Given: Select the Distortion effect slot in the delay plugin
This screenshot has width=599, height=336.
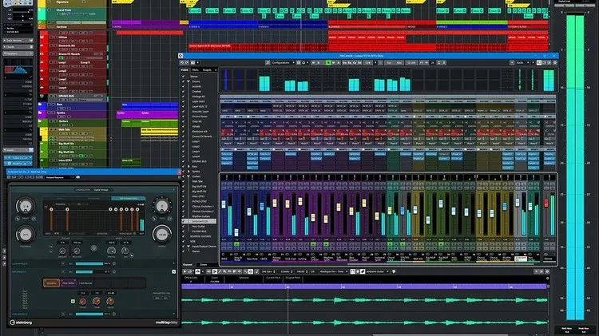Looking at the screenshot, I should tap(52, 282).
